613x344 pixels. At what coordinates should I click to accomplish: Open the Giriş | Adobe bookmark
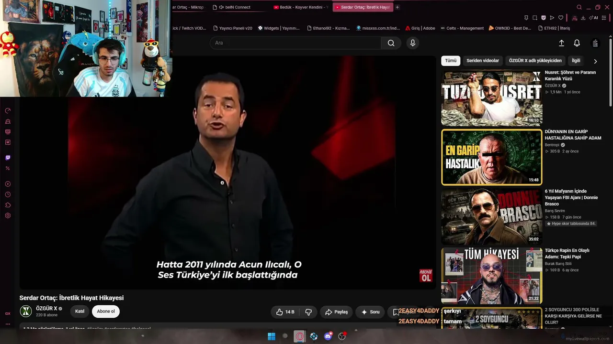coord(420,28)
